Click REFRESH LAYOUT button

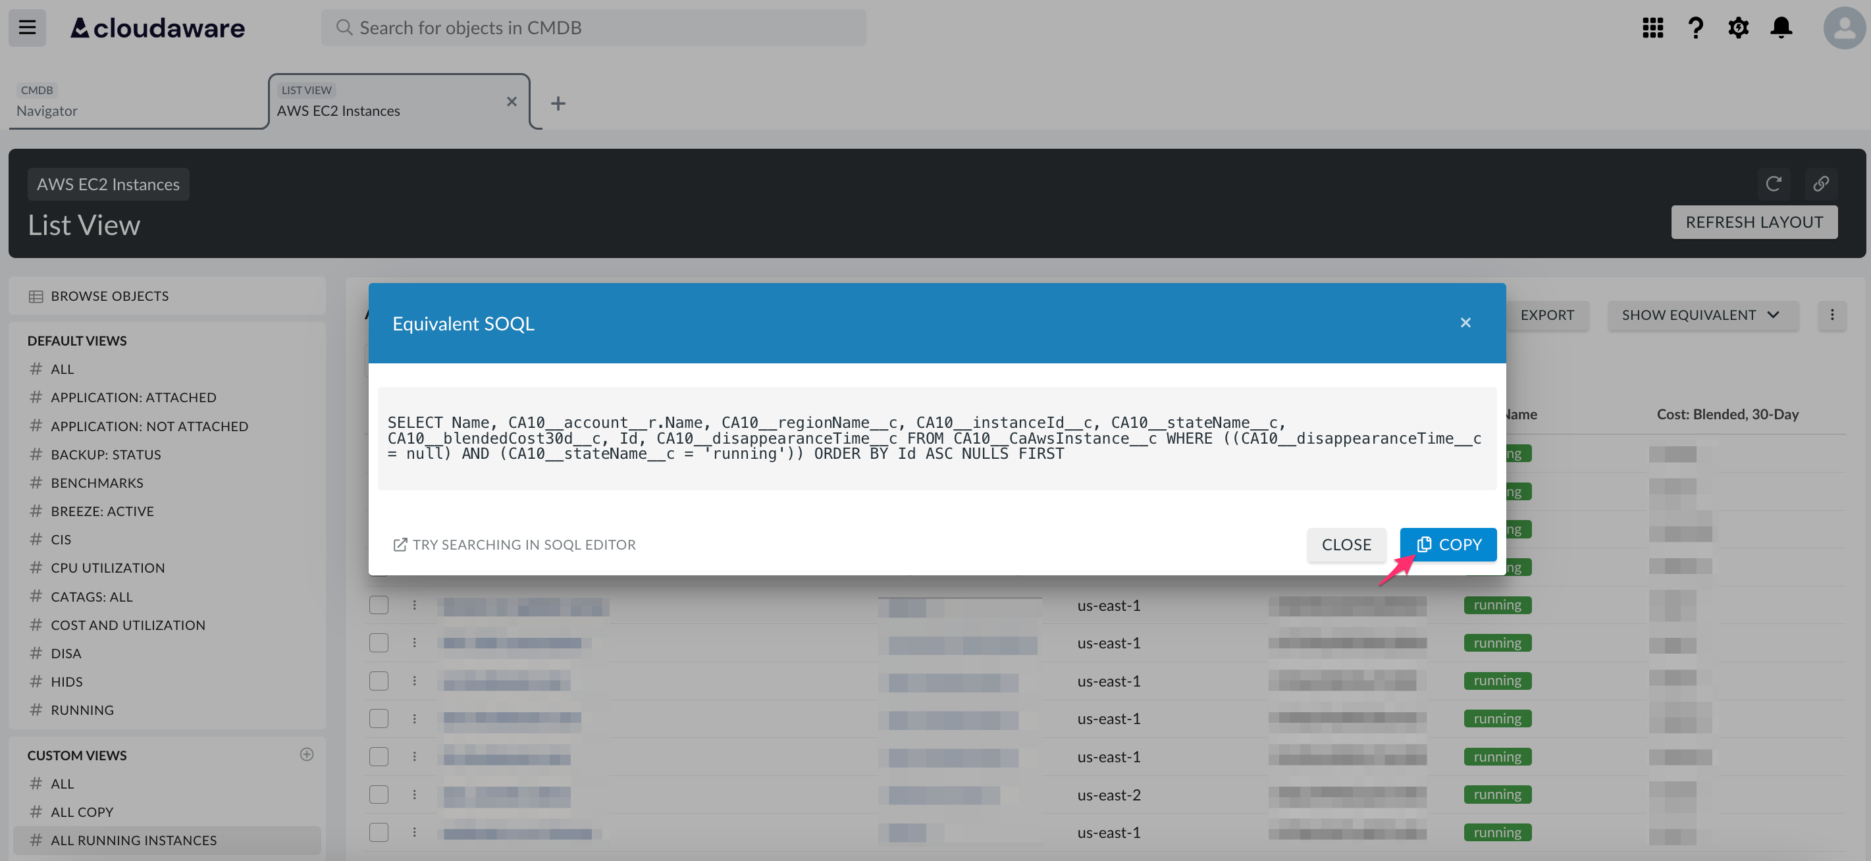tap(1754, 222)
